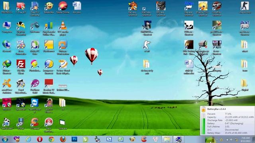The width and height of the screenshot is (255, 143).
Task: Open VLC media player shortcut
Action: [63, 28]
